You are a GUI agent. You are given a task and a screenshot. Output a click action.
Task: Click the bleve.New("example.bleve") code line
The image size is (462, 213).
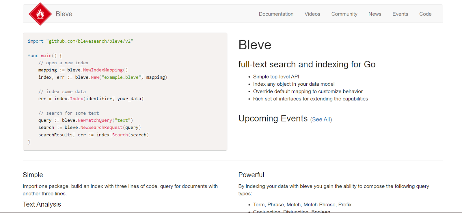point(103,77)
